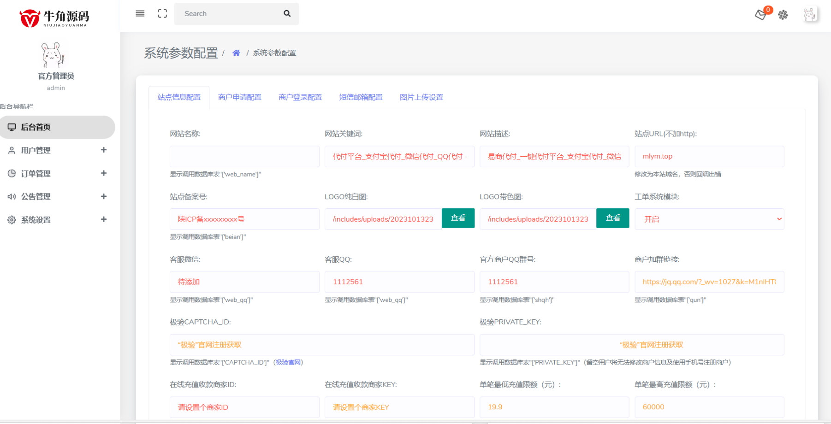Click the 极验CAPTCHA_ID input field
Screen dimensions: 831x424
point(322,345)
